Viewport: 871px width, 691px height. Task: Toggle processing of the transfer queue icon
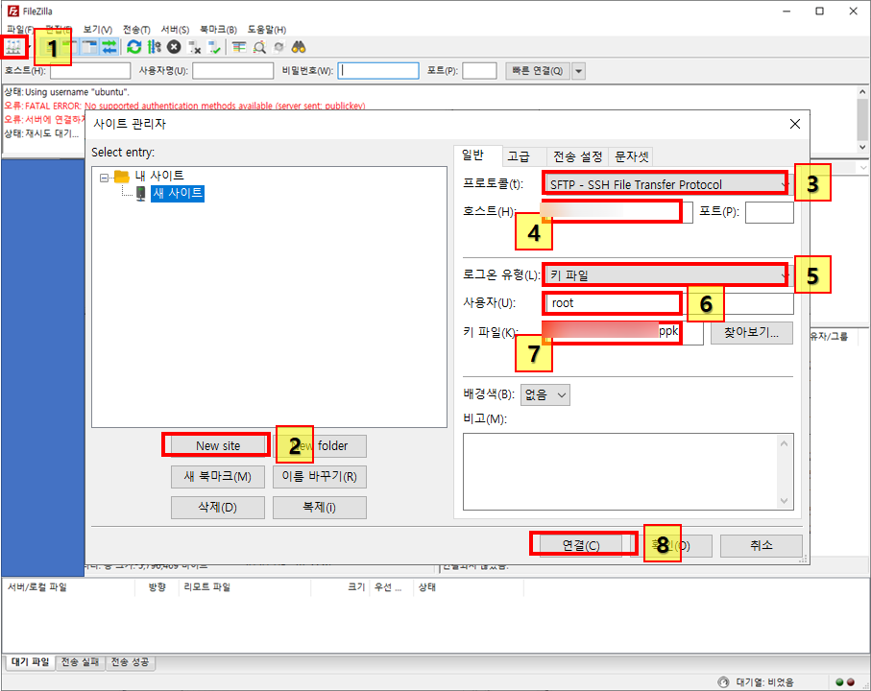click(x=155, y=47)
